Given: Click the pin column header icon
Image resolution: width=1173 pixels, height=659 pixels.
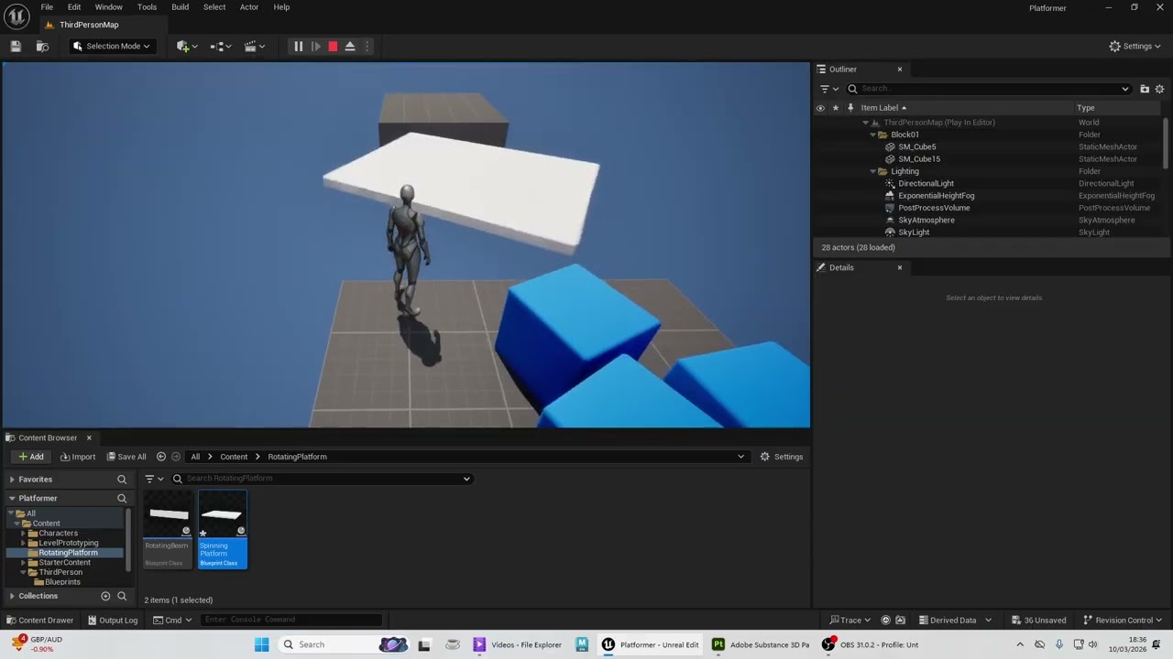Looking at the screenshot, I should pyautogui.click(x=850, y=108).
